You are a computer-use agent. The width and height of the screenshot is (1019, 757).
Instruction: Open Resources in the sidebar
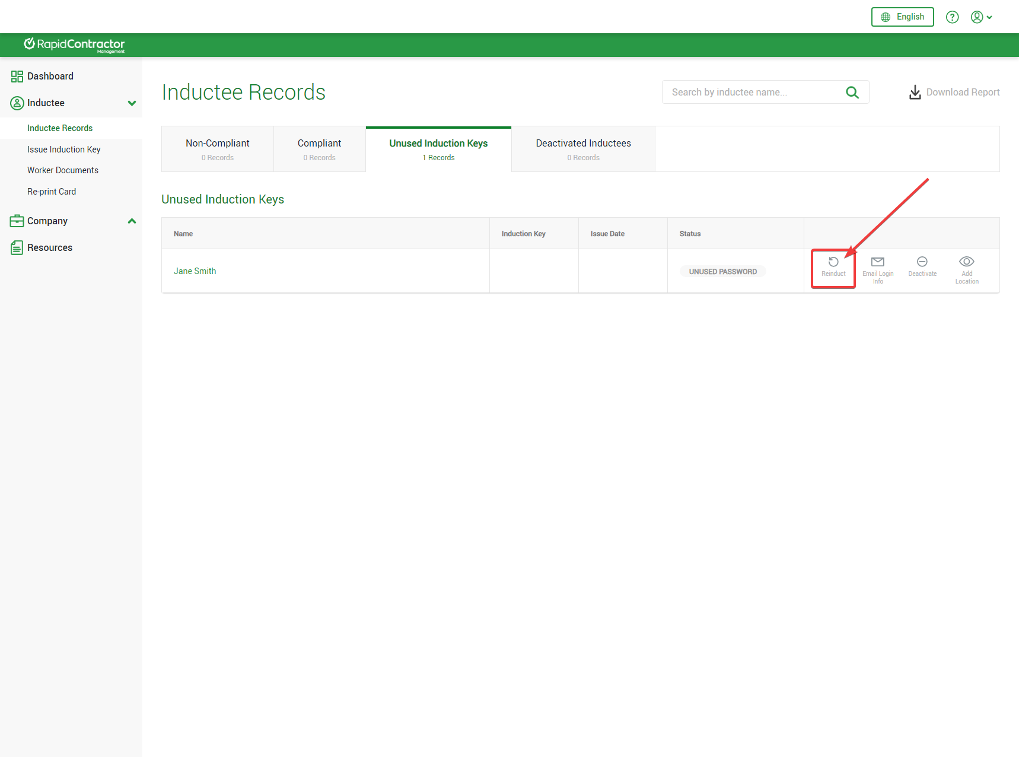[x=50, y=248]
